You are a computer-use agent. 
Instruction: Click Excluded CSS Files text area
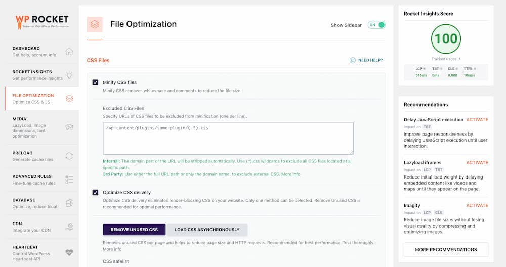tap(228, 139)
